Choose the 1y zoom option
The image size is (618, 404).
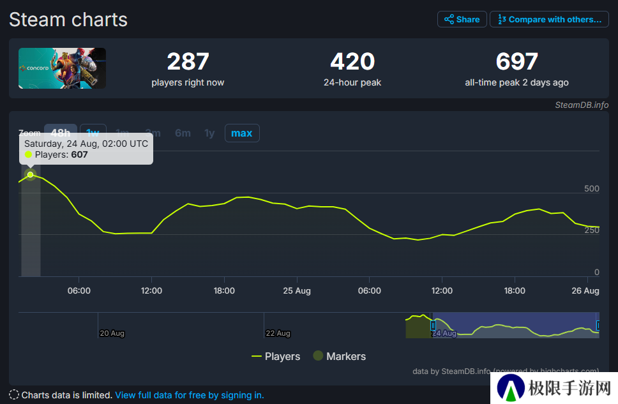click(209, 133)
